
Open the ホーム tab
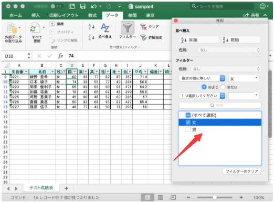[x=16, y=15]
